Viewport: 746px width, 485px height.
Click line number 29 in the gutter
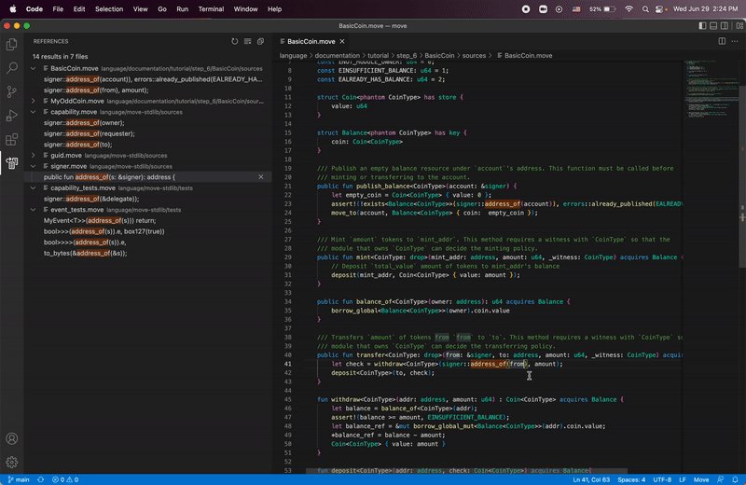(288, 257)
